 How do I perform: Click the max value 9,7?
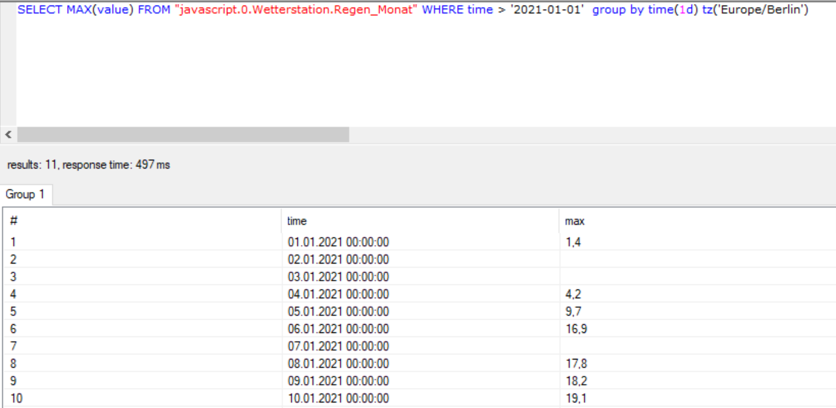(573, 311)
